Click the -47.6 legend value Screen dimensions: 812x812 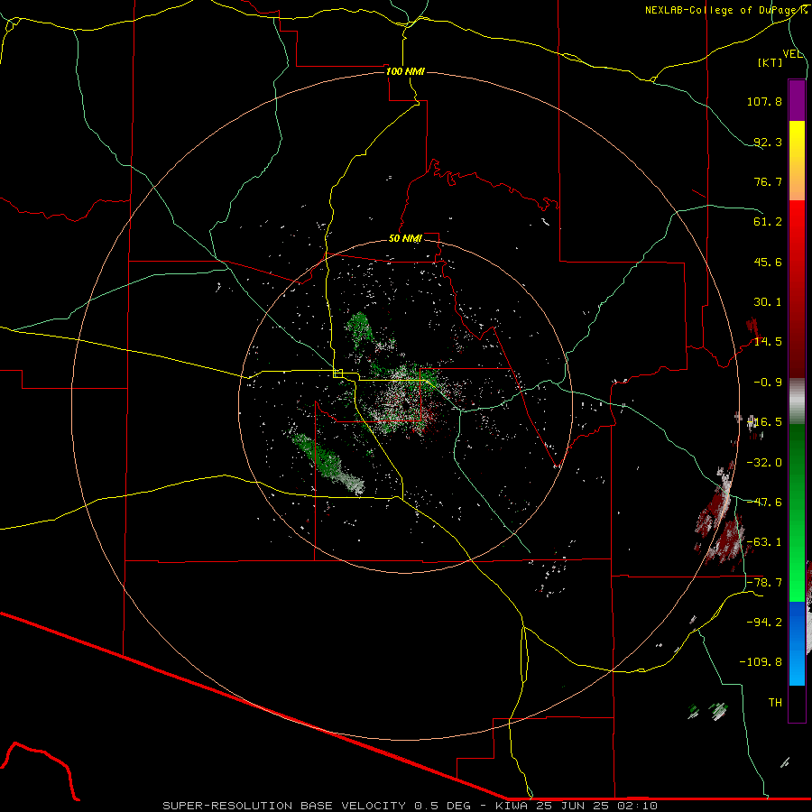pyautogui.click(x=764, y=503)
